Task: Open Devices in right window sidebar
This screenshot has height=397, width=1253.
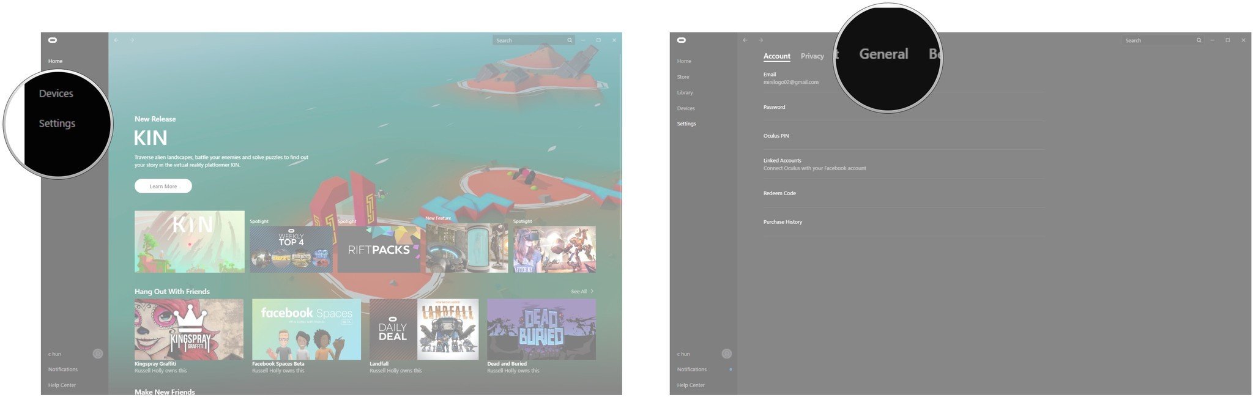Action: (x=686, y=108)
